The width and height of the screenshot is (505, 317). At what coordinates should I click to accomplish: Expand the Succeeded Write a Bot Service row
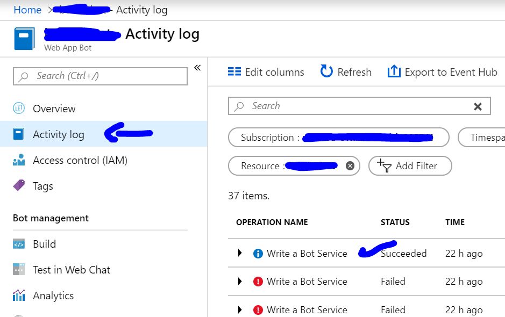[x=240, y=253]
